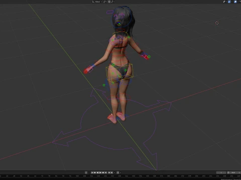Screen dimensions: 241x180
Task: Open the pivot point dropdown in header
Action: [x=105, y=1]
